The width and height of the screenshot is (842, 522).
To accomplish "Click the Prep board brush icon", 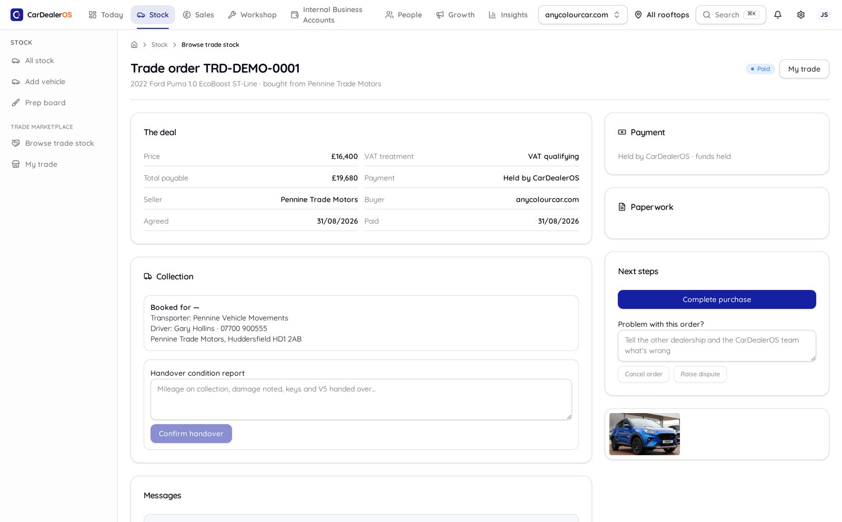I will click(16, 103).
